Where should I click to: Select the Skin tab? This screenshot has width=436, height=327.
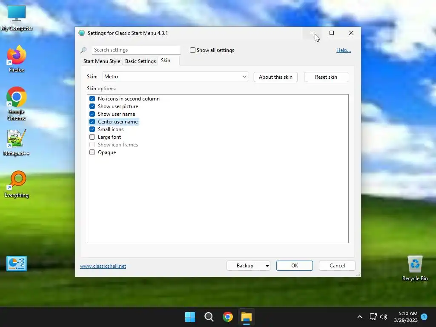166,60
